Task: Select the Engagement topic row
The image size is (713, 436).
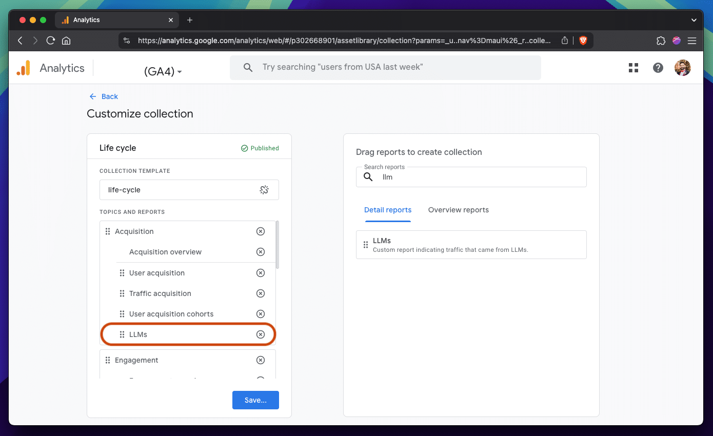Action: (x=188, y=360)
